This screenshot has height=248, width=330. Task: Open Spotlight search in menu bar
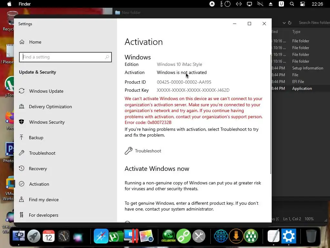tap(292, 4)
